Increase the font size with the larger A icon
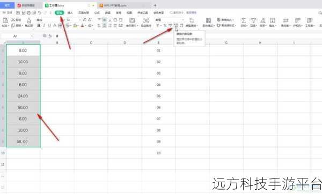This screenshot has height=194, width=322. tap(84, 20)
